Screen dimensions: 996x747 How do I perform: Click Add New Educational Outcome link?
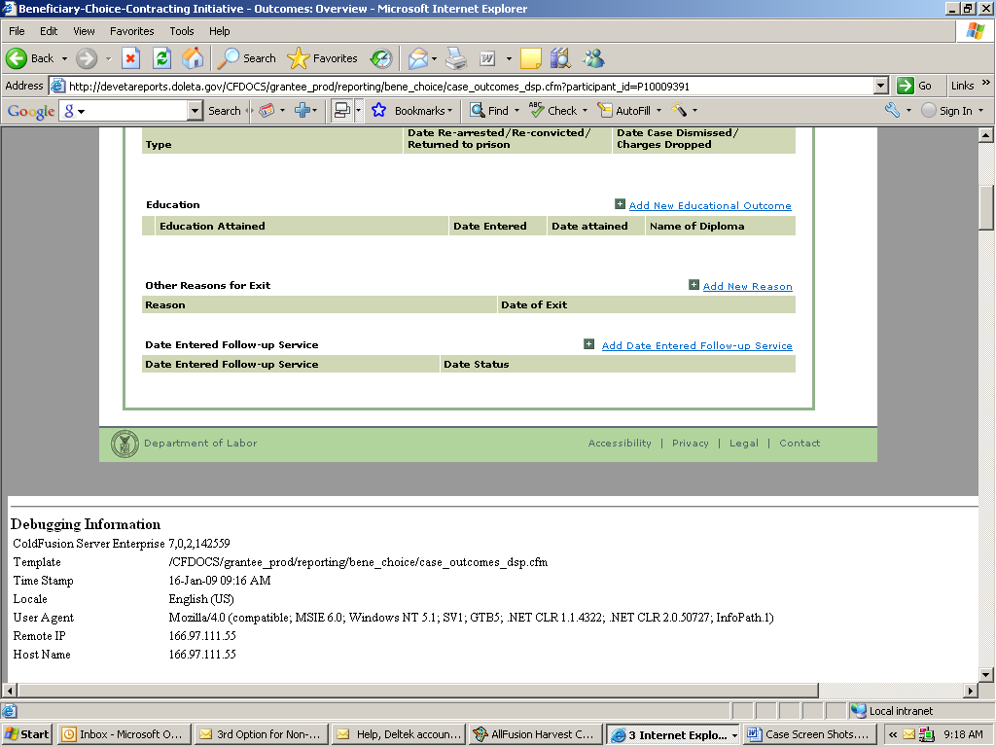710,205
